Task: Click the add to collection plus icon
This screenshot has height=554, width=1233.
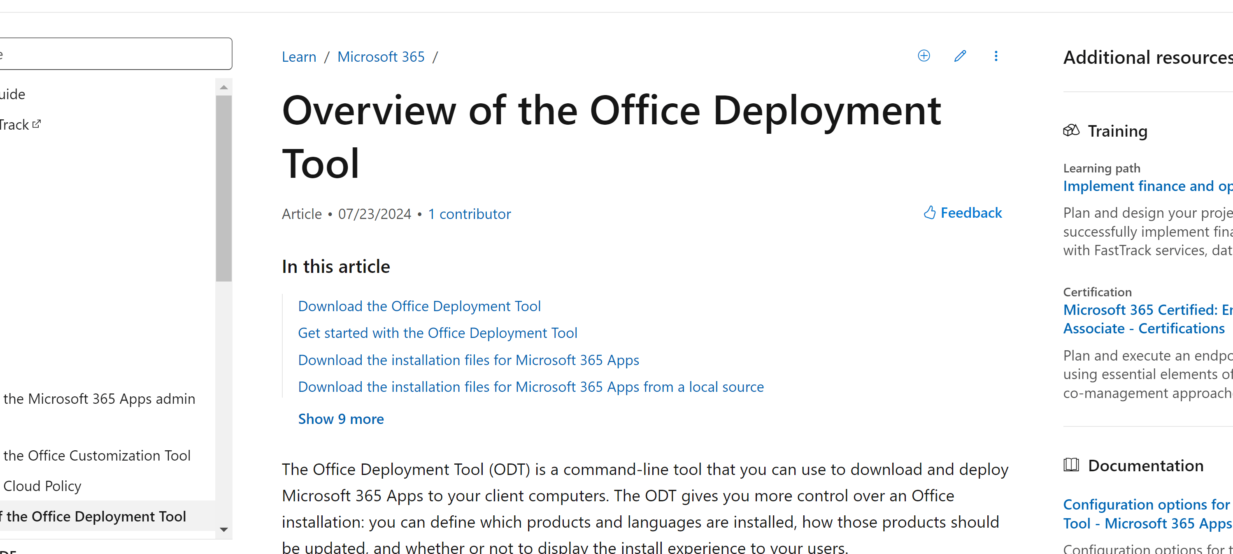Action: click(x=924, y=56)
